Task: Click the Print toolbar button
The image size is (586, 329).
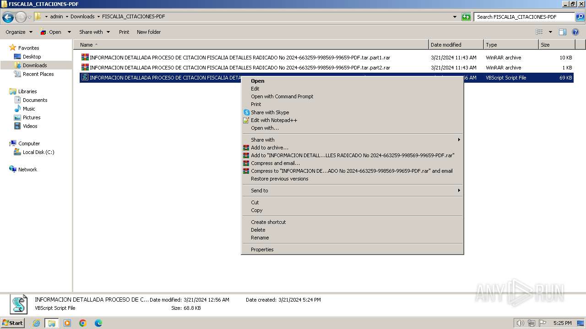Action: pos(124,32)
